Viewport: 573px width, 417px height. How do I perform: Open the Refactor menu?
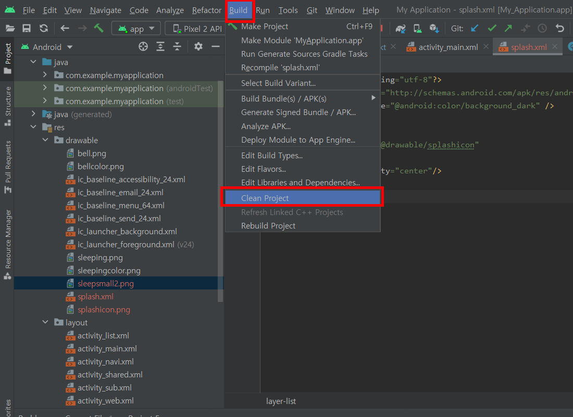(x=206, y=10)
